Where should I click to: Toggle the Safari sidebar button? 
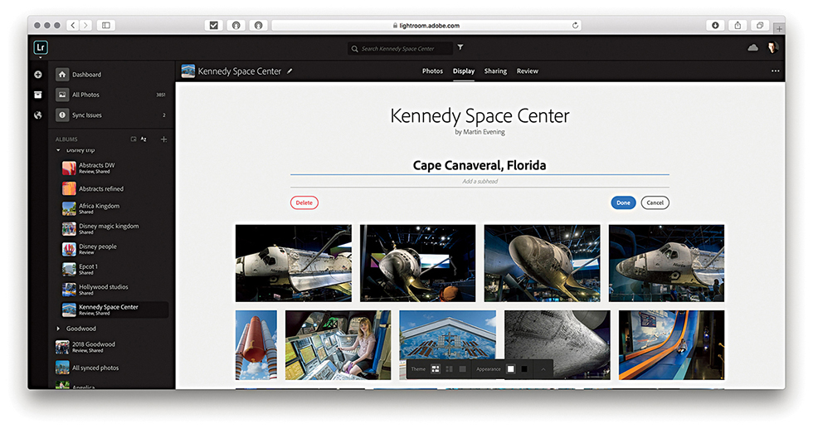coord(106,25)
